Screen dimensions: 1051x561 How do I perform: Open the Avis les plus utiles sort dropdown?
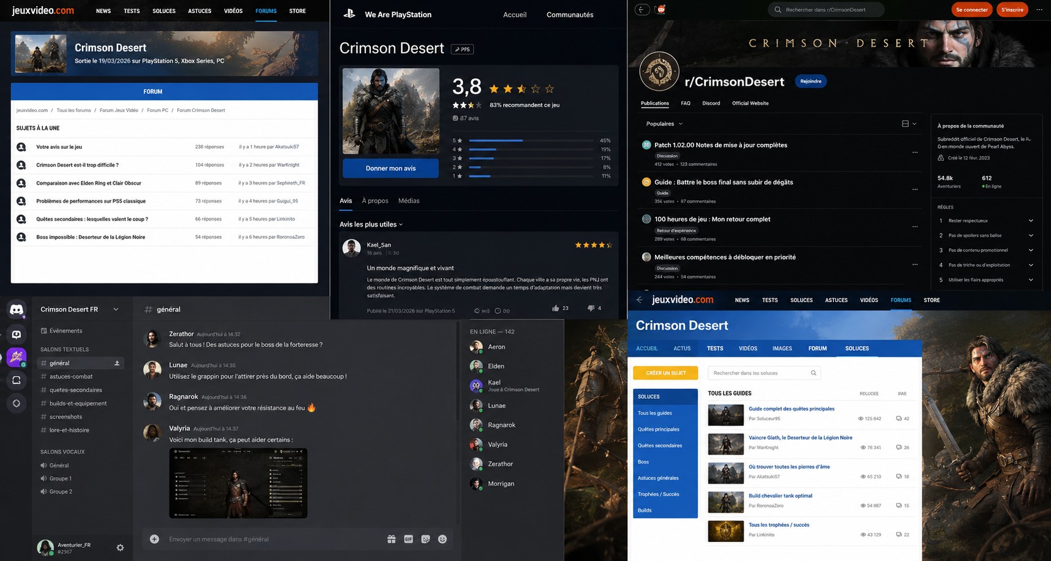click(x=371, y=224)
